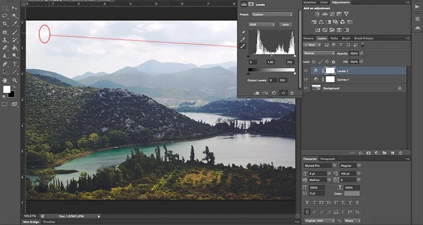Open the Normal blend mode dropdown
The height and width of the screenshot is (225, 423).
(319, 53)
